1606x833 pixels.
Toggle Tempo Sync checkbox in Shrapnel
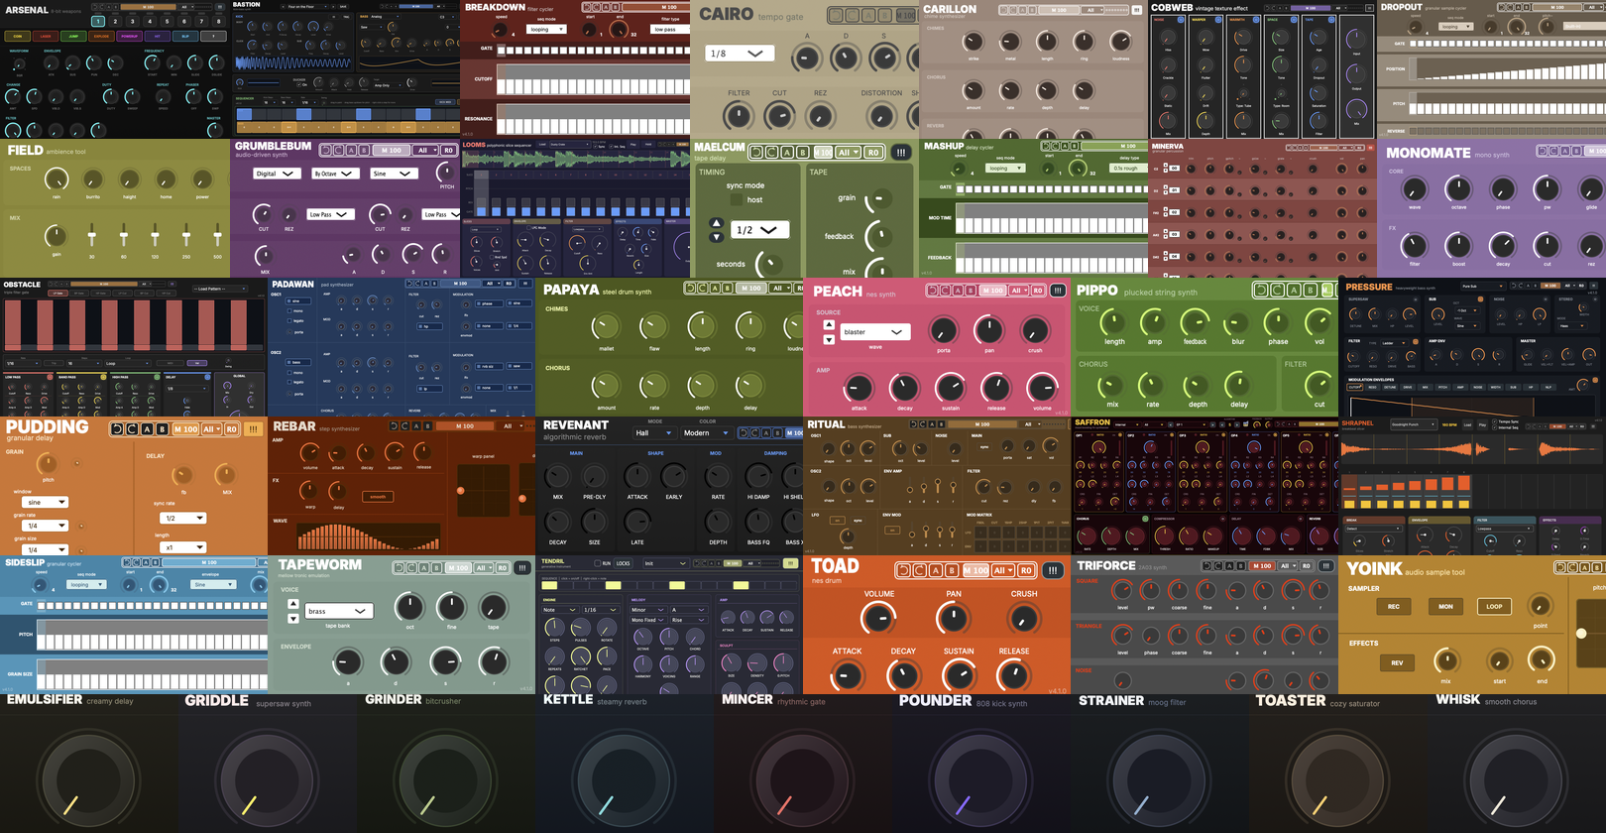coord(1494,421)
